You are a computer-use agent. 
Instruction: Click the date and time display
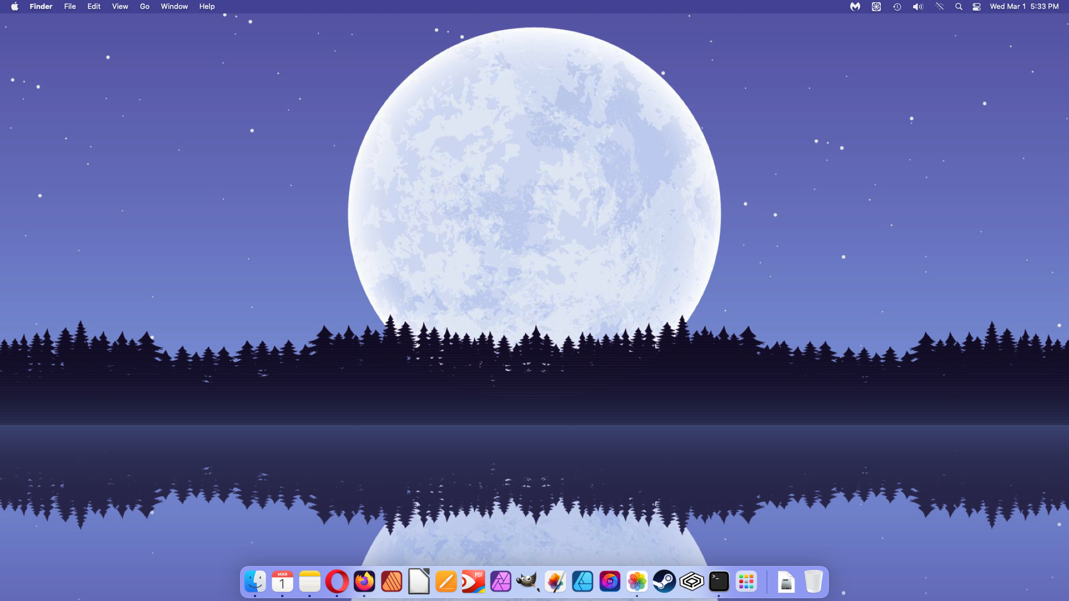coord(1024,7)
